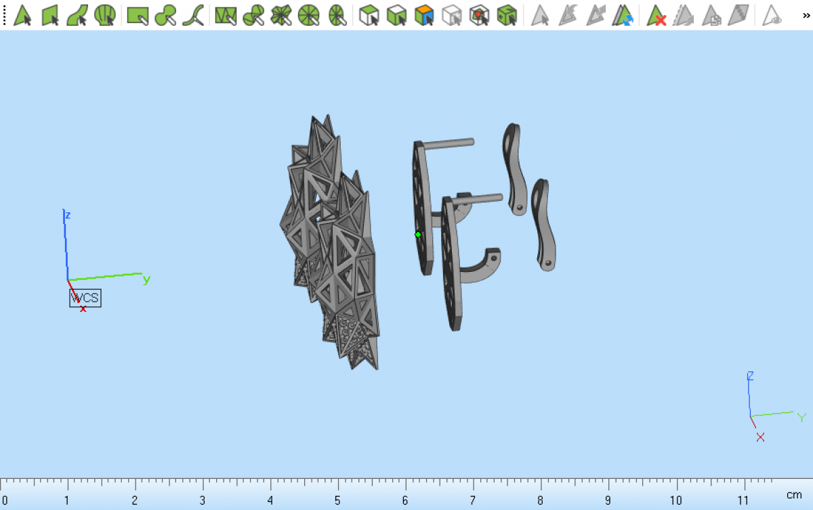Image resolution: width=813 pixels, height=510 pixels.
Task: Choose the Mark Surface tool
Action: point(78,15)
